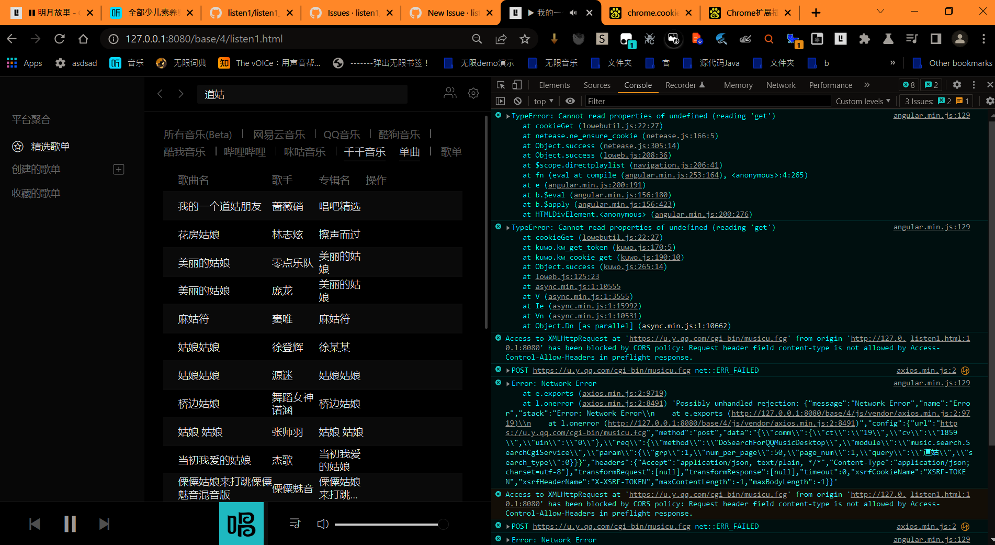Select the 网易云音乐 source tab
Viewport: 995px width, 545px height.
tap(279, 135)
